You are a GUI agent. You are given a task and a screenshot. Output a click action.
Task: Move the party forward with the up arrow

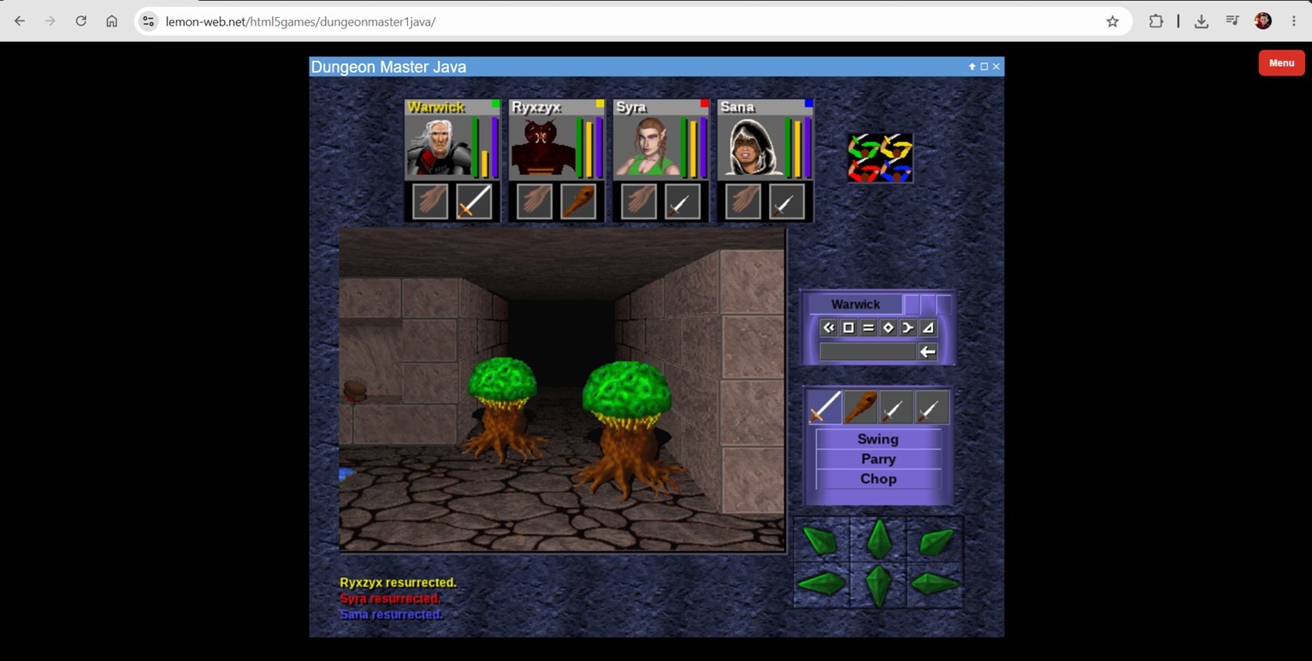pos(878,539)
